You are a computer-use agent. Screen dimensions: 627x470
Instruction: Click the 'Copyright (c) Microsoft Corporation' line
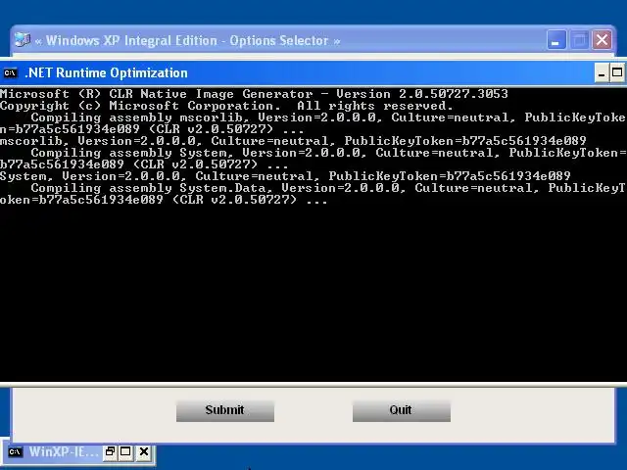(x=226, y=106)
